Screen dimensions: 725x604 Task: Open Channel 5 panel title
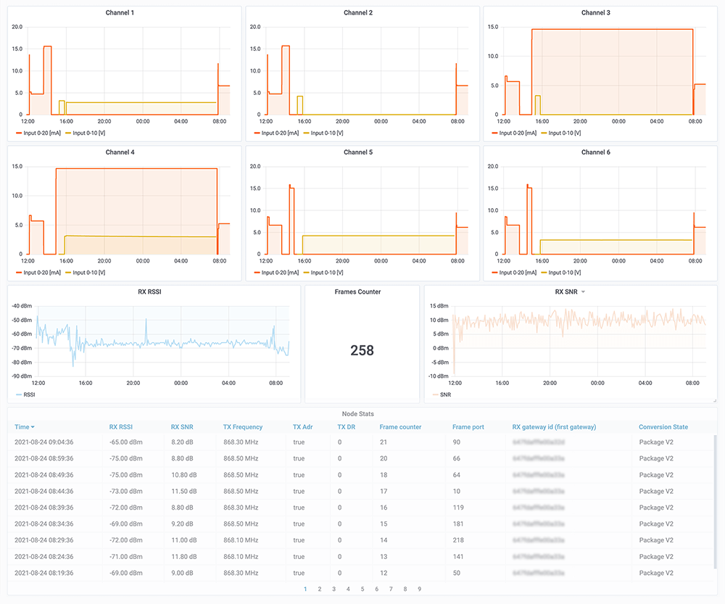tap(358, 152)
